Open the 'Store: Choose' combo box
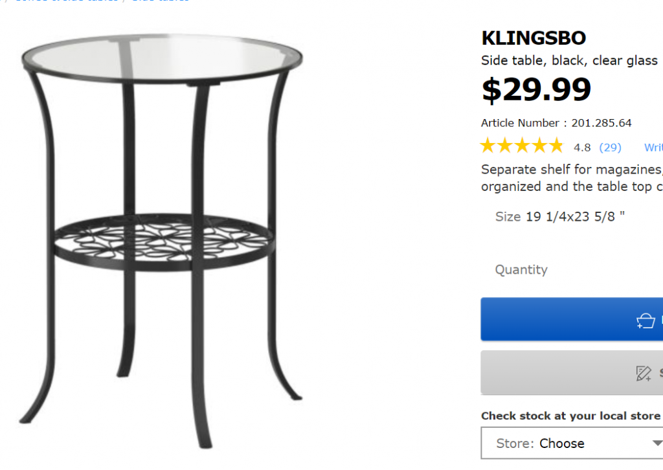Screen dimensions: 663x470 [x=572, y=443]
